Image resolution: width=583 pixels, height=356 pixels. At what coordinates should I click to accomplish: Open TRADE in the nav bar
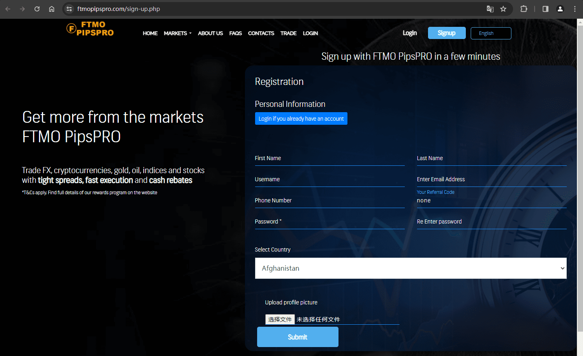(x=288, y=33)
